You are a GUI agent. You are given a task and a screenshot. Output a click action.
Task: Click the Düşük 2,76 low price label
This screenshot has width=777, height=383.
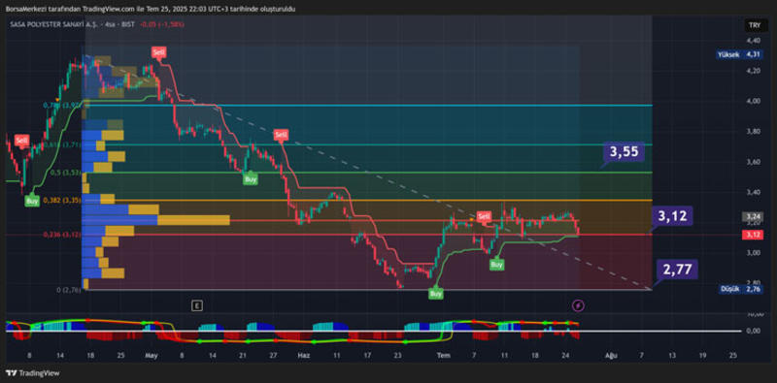pyautogui.click(x=740, y=290)
